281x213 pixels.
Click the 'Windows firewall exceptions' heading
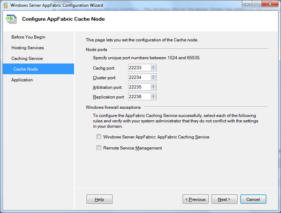113,107
